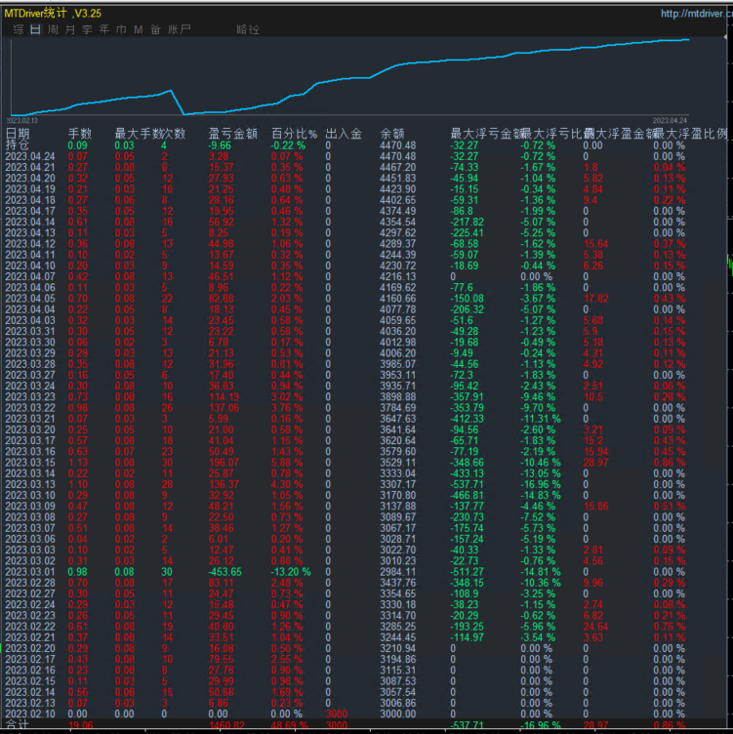Open the 币 currency tab
733x734 pixels.
[121, 29]
